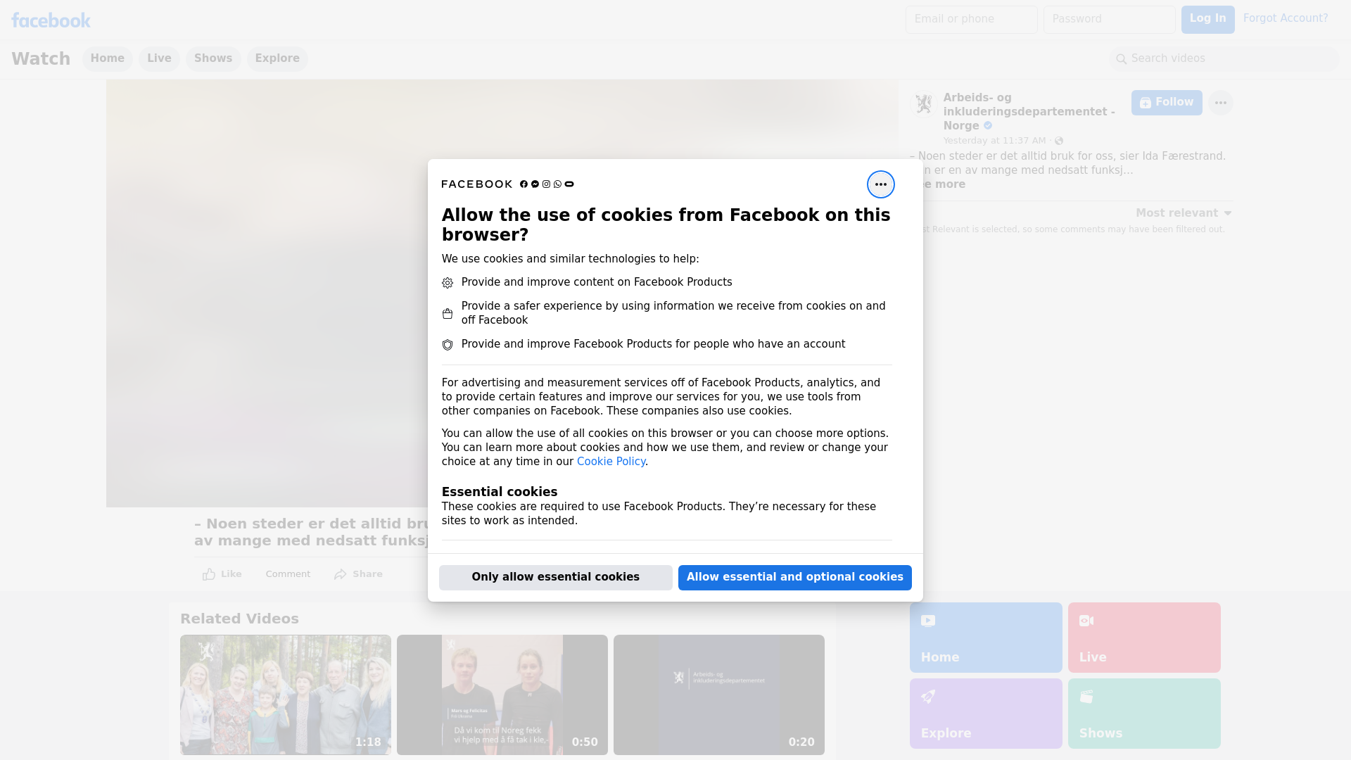This screenshot has width=1351, height=760.
Task: Click the Explore tile in the sidebar
Action: 986,714
